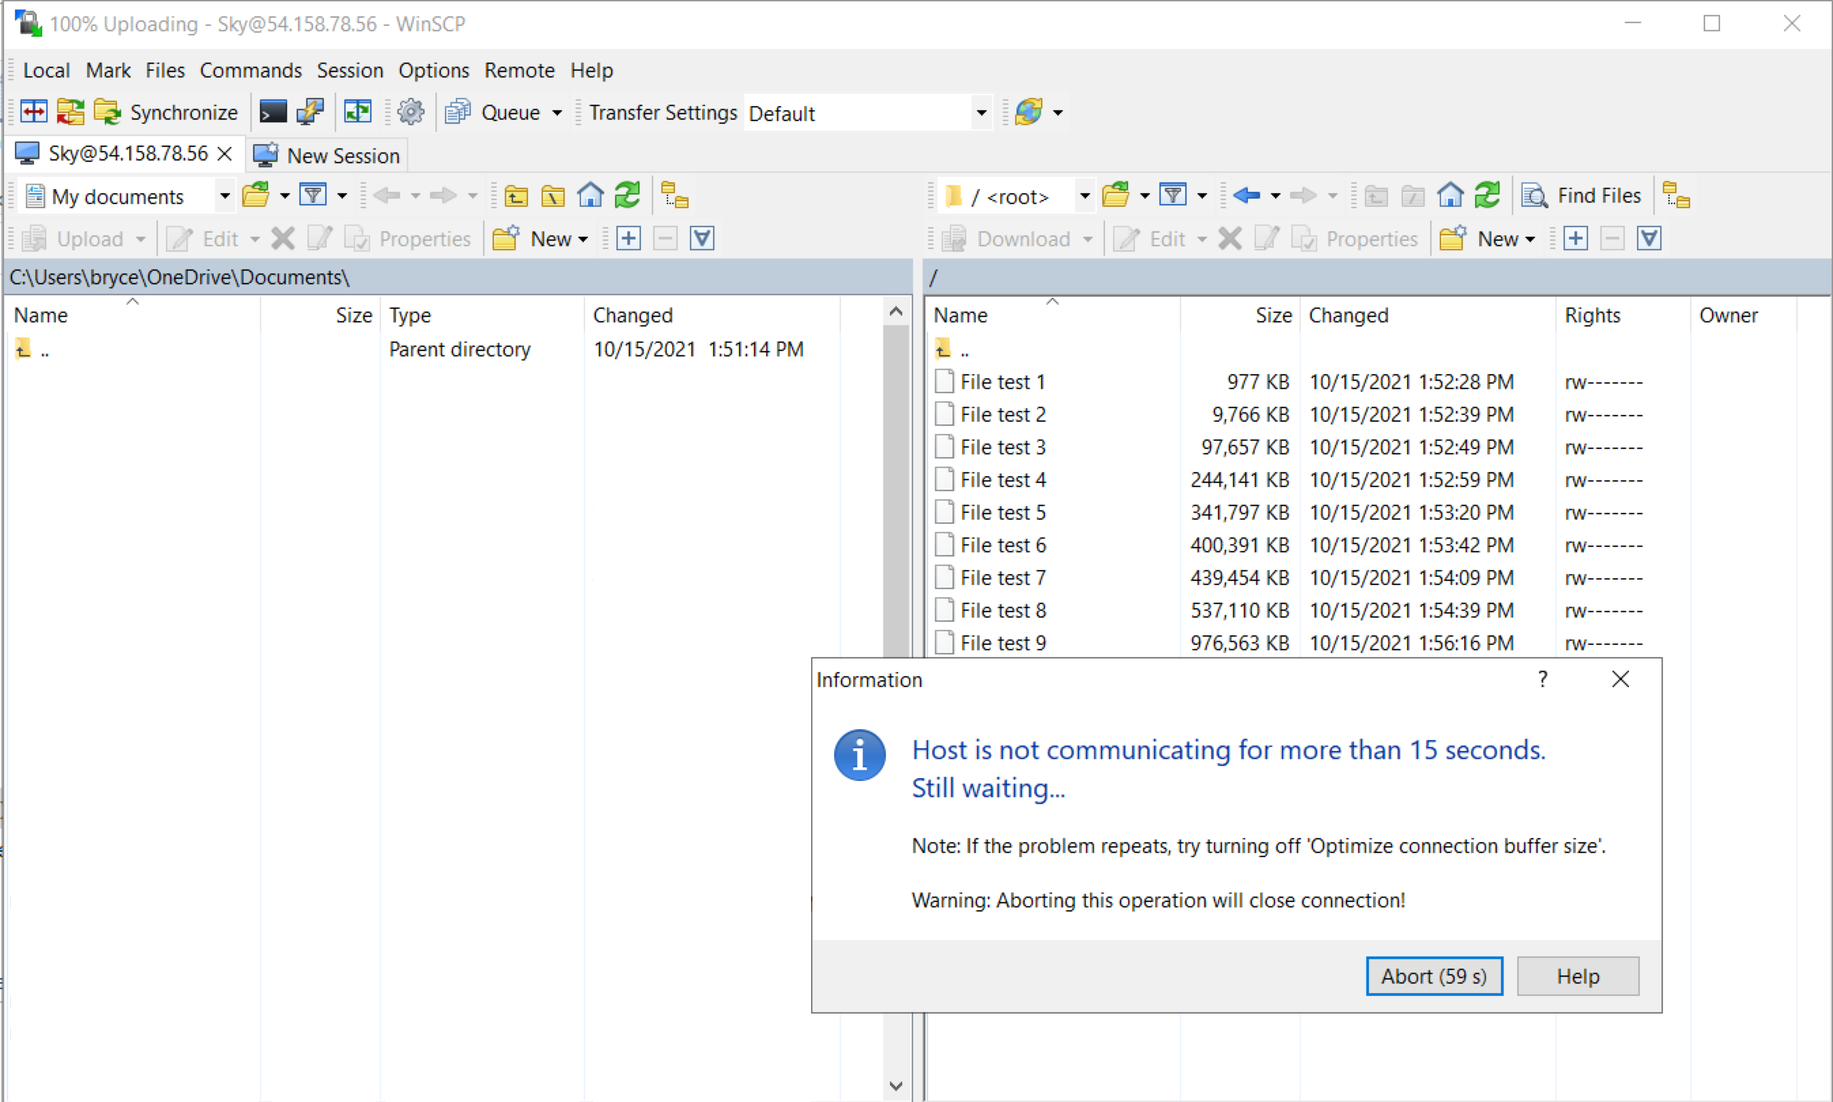Screen dimensions: 1833x1102
Task: Select File test 5 in remote panel
Action: pos(1003,512)
